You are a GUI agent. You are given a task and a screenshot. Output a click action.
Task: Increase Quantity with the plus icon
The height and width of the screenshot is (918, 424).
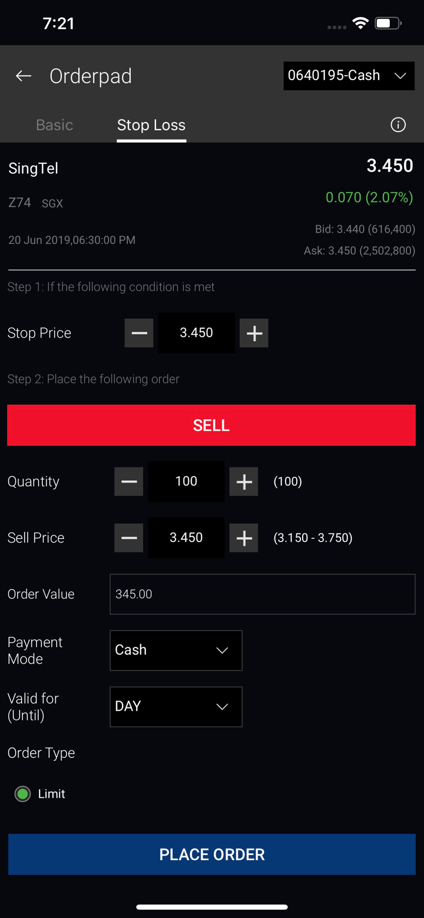[x=244, y=481]
